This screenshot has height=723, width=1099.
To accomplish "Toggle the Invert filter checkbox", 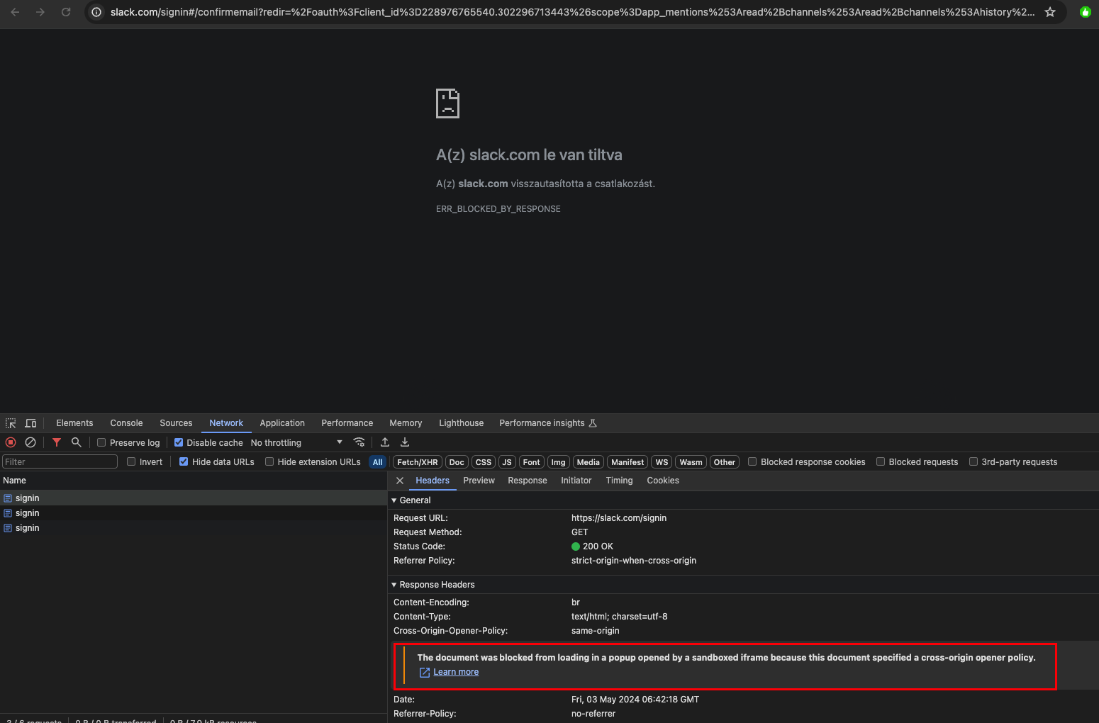I will tap(131, 461).
